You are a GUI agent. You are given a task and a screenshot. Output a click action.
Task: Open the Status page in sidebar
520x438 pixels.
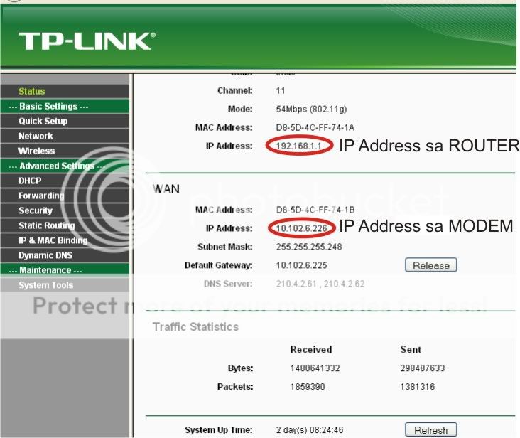coord(31,91)
